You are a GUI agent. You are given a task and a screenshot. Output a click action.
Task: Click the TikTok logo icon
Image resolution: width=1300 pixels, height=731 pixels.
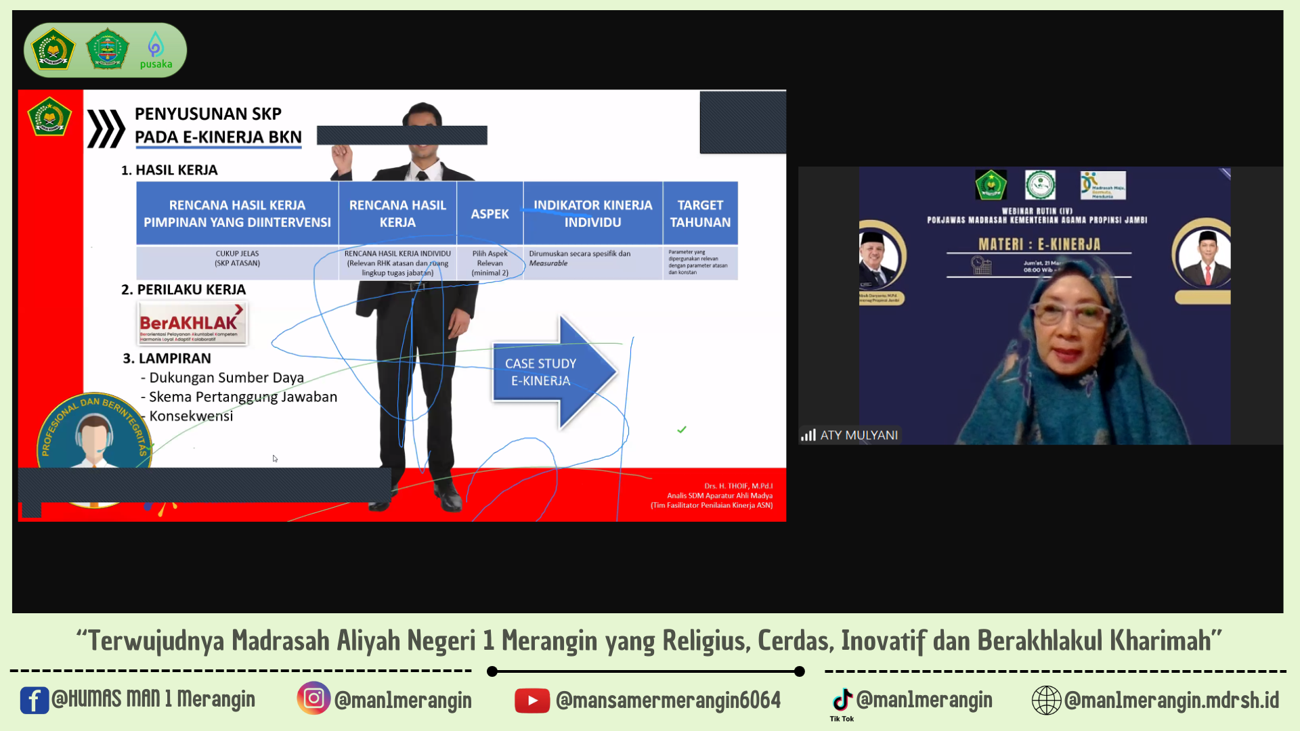tap(842, 699)
